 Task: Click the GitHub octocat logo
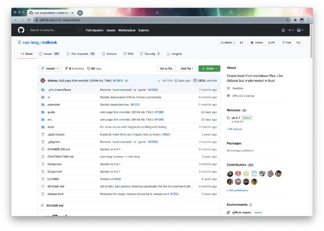(21, 30)
